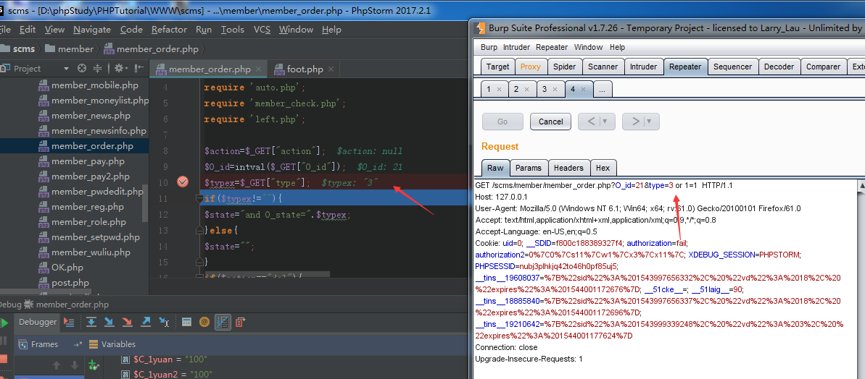Toggle code fold marker at line 13
Viewport: 865px width, 379px height.
point(199,230)
